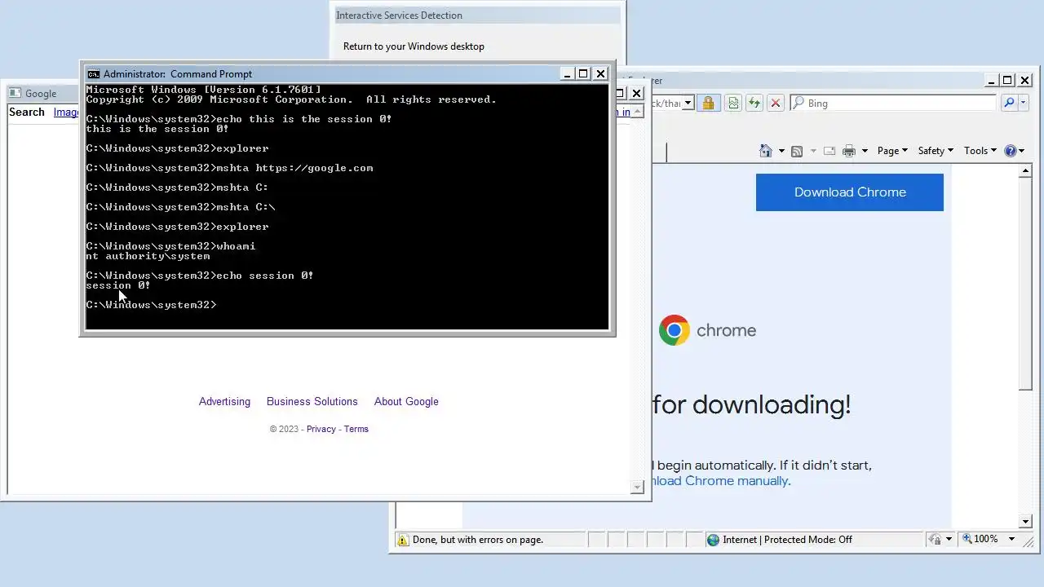Click the Bing search magnifier button

pos(1010,103)
